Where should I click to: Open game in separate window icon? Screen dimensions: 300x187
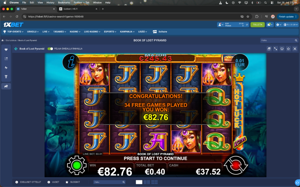269,49
